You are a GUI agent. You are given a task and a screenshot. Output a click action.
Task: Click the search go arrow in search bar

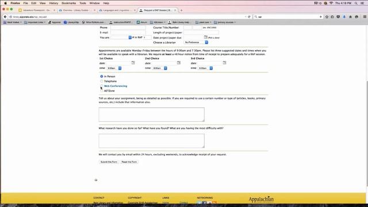click(321, 17)
